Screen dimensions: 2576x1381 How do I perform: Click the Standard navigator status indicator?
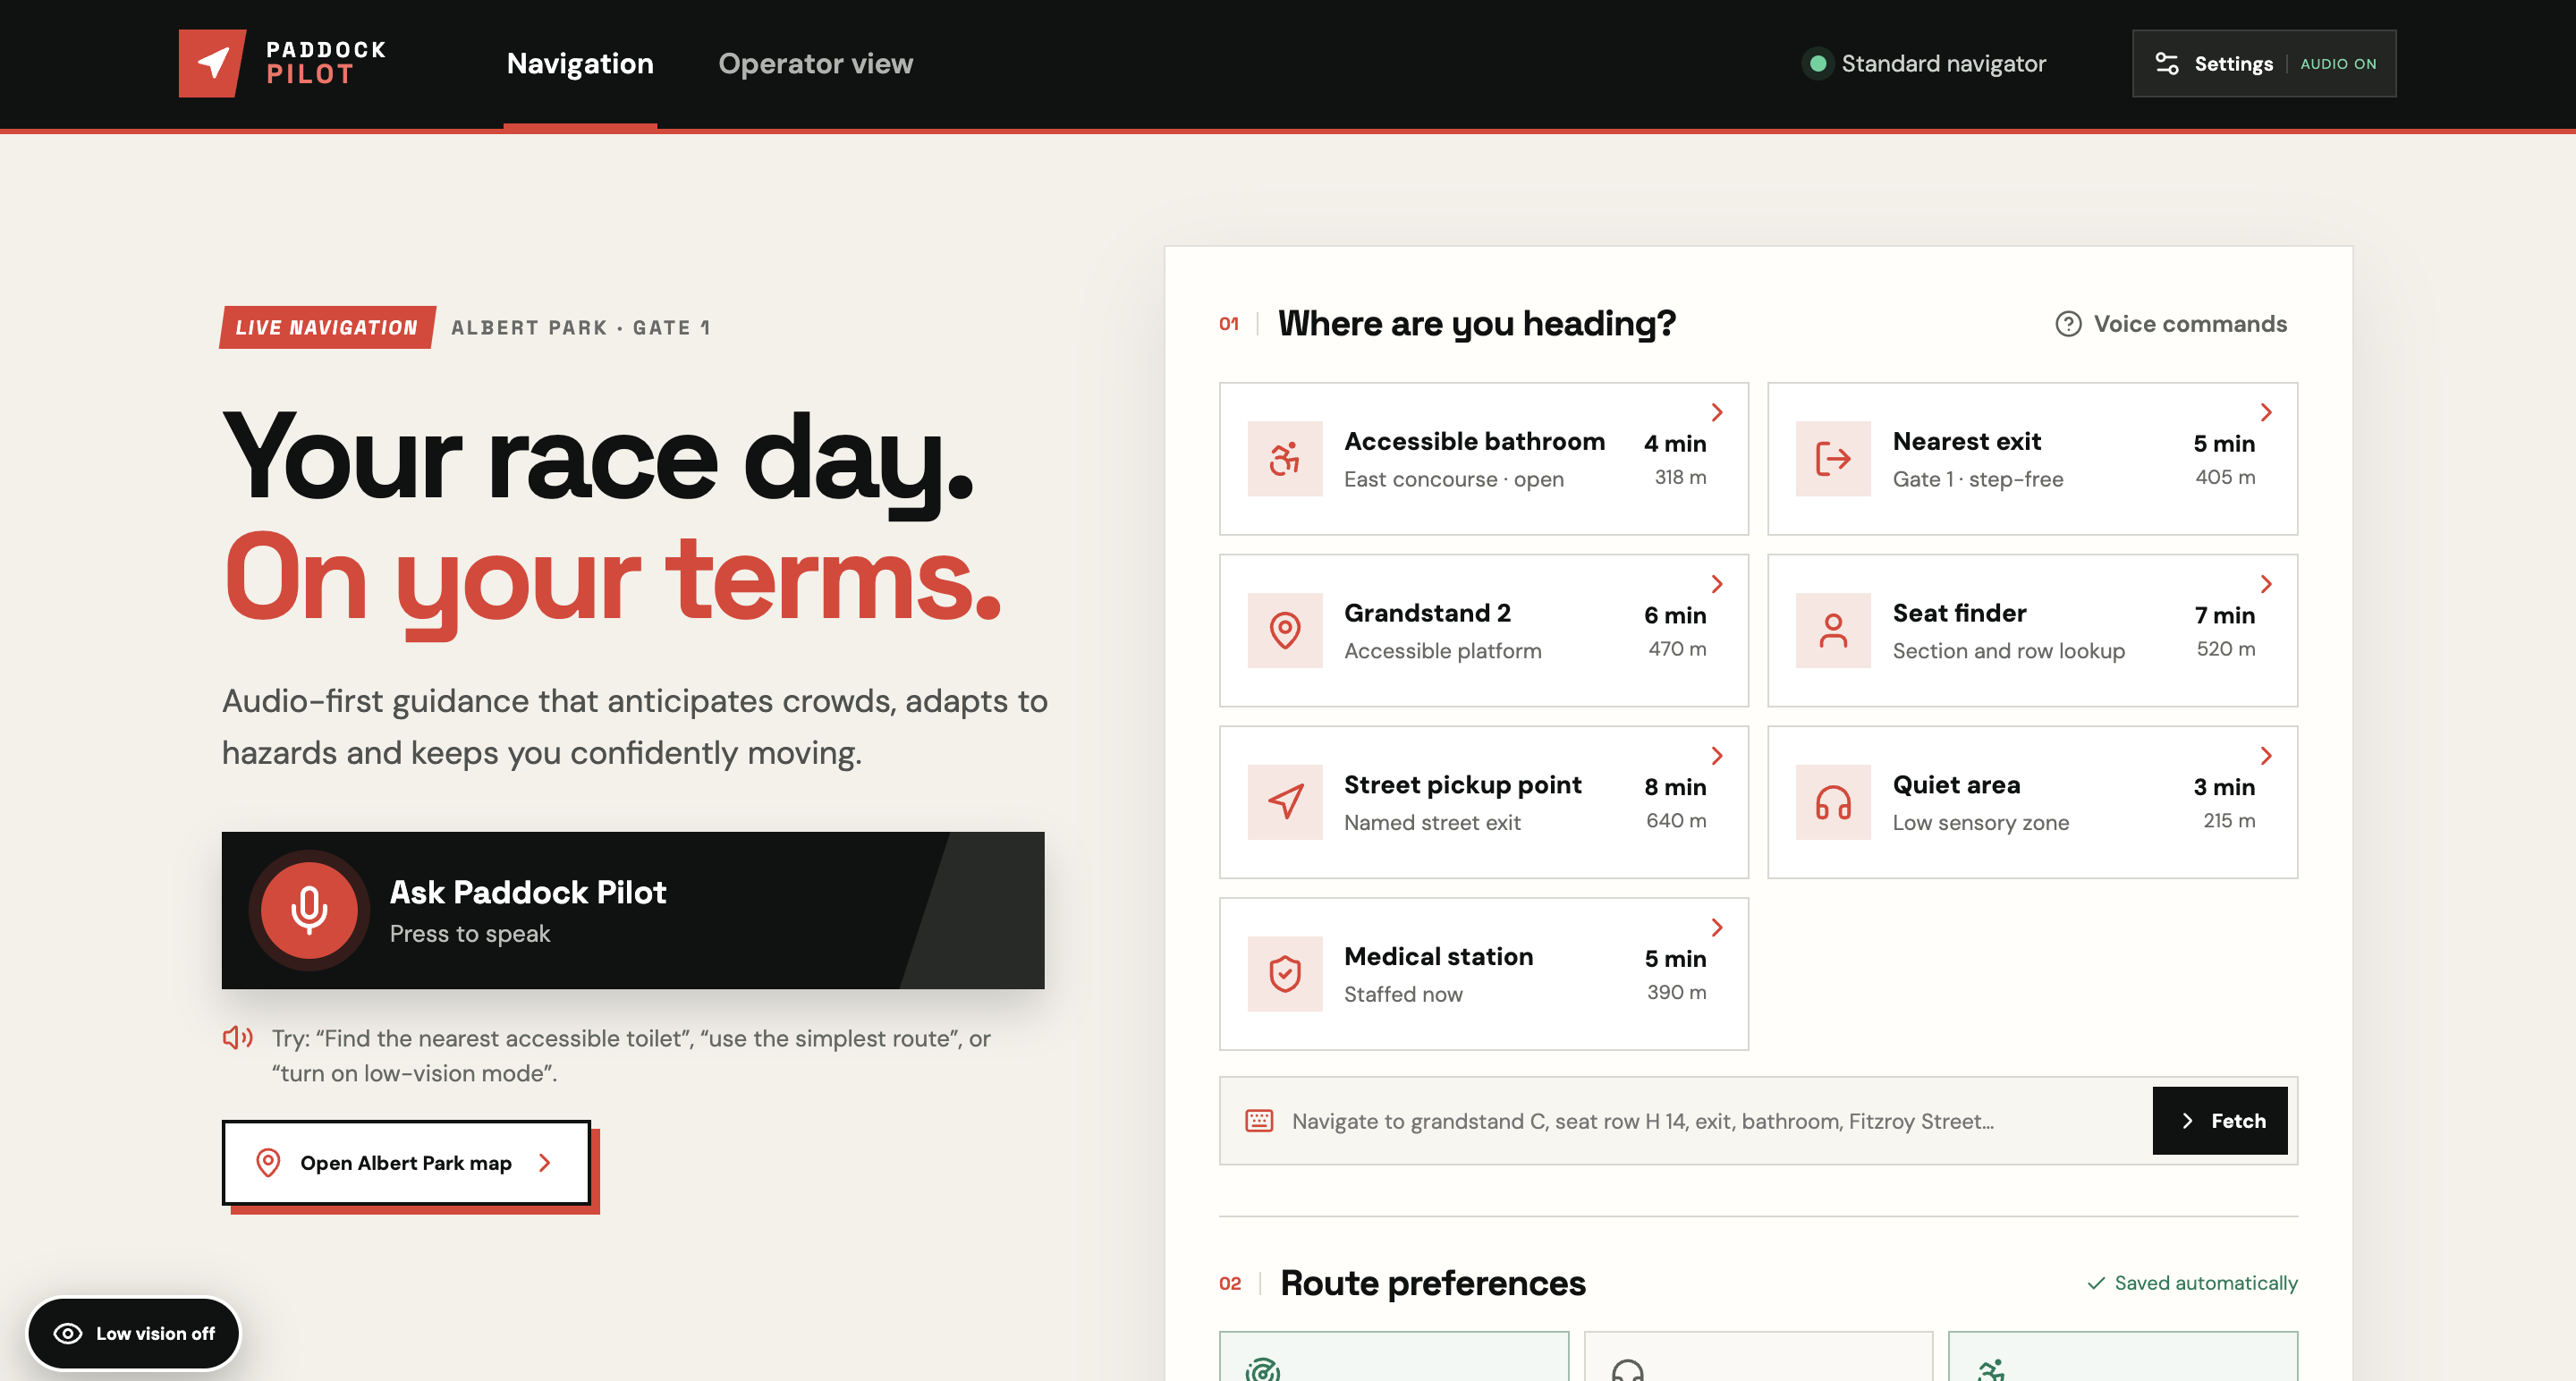point(1924,64)
